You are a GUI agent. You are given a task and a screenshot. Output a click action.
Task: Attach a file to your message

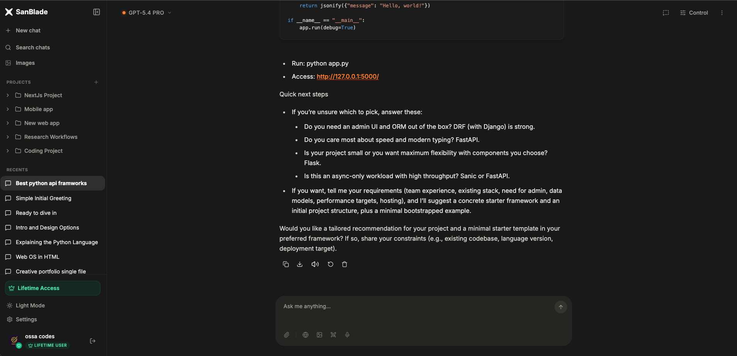tap(286, 335)
